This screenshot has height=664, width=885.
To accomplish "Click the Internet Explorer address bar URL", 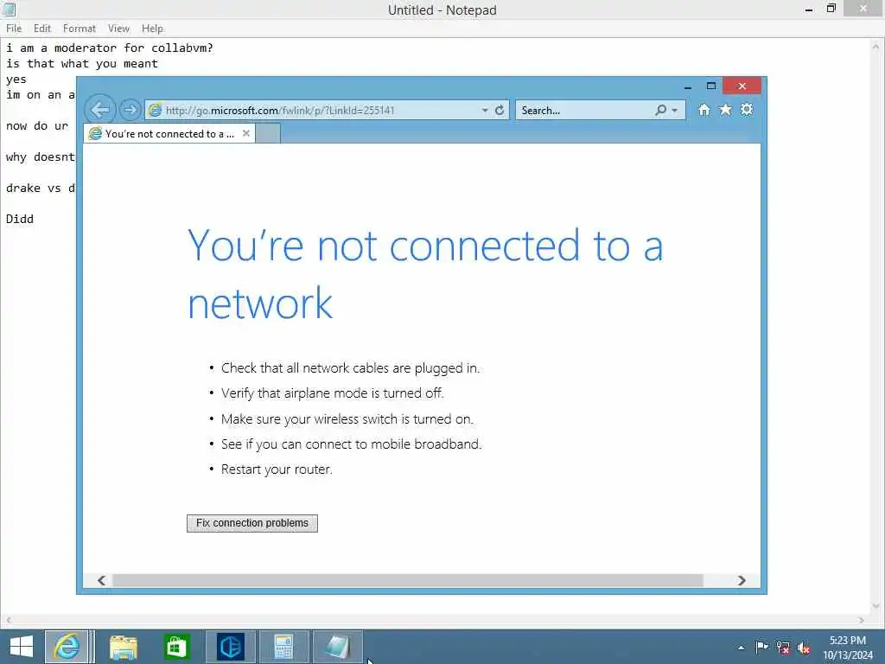I will 280,110.
